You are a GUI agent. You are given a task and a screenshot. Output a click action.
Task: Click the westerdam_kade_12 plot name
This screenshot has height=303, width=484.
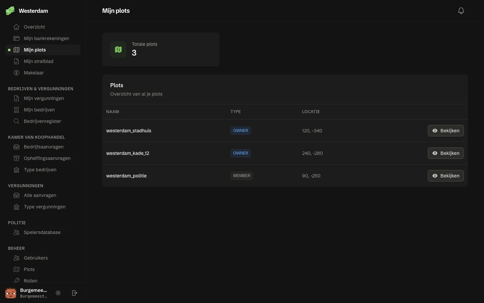[128, 153]
